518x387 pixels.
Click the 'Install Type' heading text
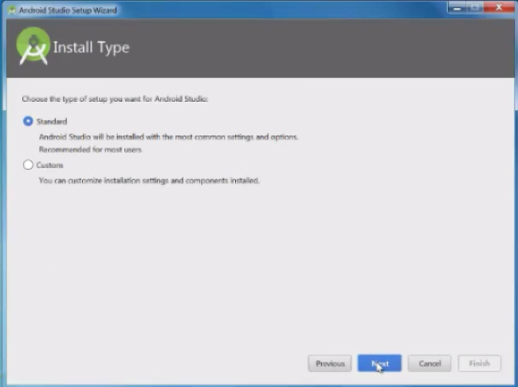coord(91,48)
